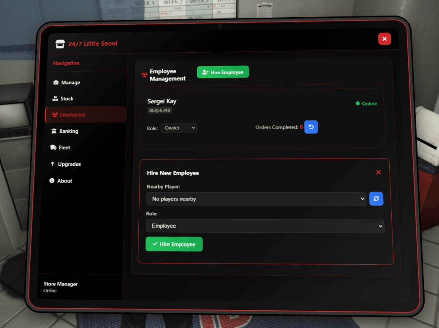The image size is (439, 328).
Task: Click the Store Manager footer label
Action: pos(60,284)
